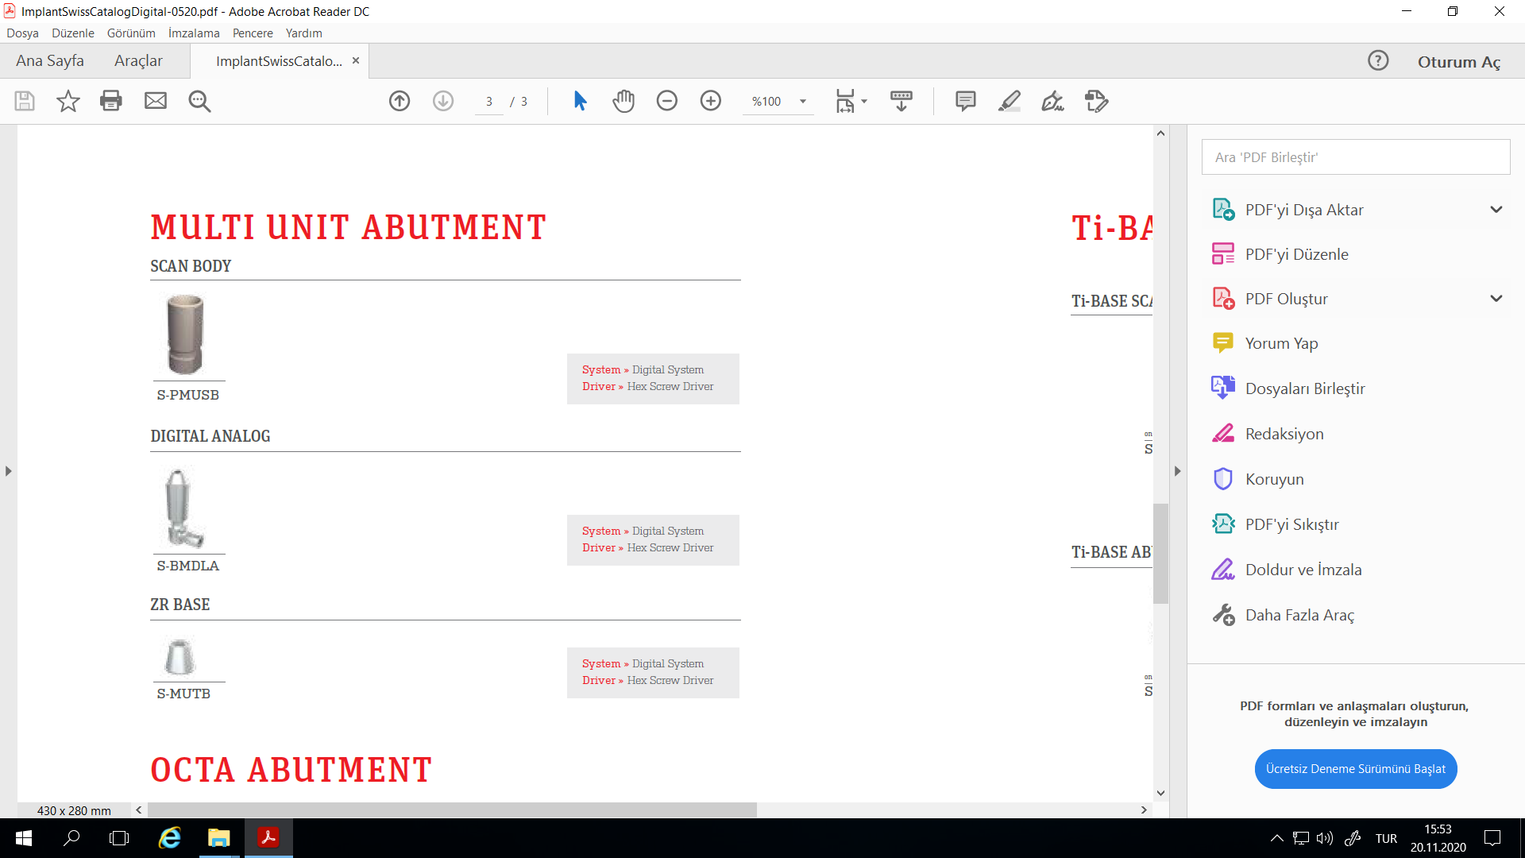
Task: Click Oturum Aç sign-in button
Action: point(1459,62)
